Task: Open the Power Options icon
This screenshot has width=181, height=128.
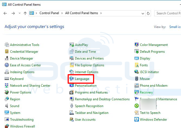Action: 7,92
